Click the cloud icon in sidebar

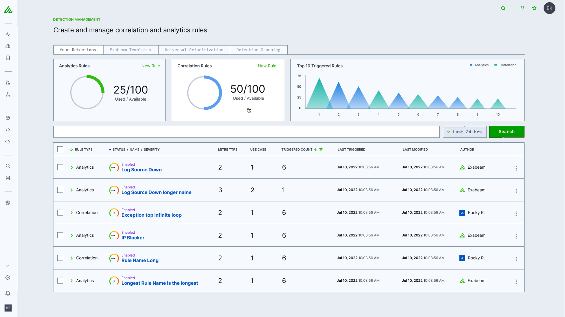click(x=8, y=142)
